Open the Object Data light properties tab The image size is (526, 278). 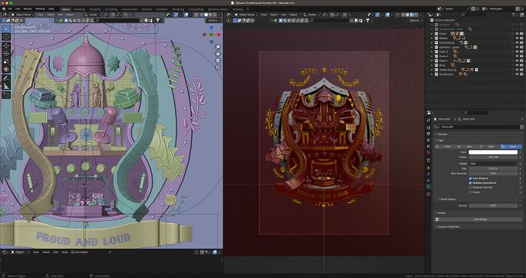coord(429,187)
